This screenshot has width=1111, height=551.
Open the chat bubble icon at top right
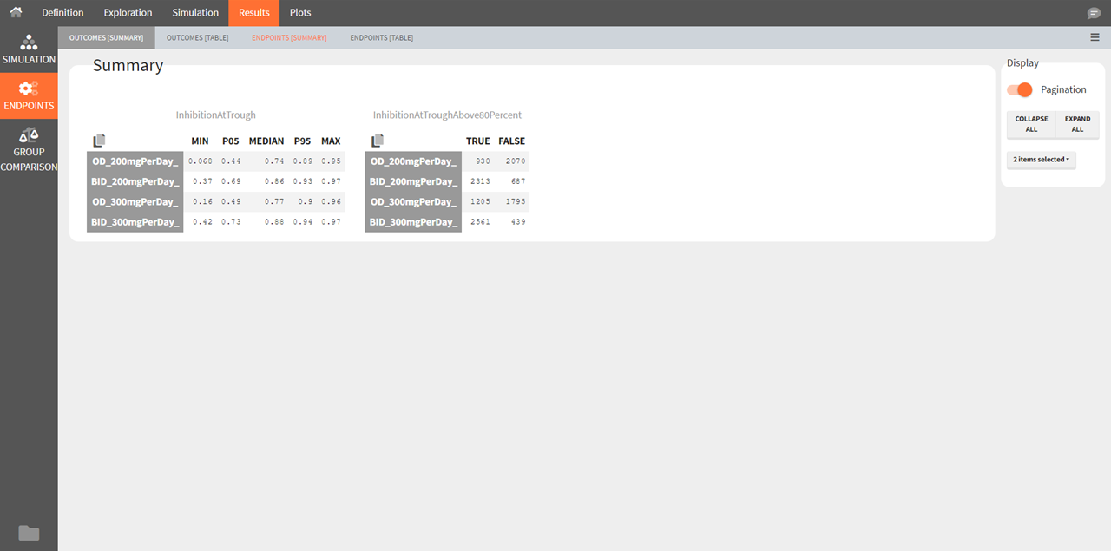1094,13
